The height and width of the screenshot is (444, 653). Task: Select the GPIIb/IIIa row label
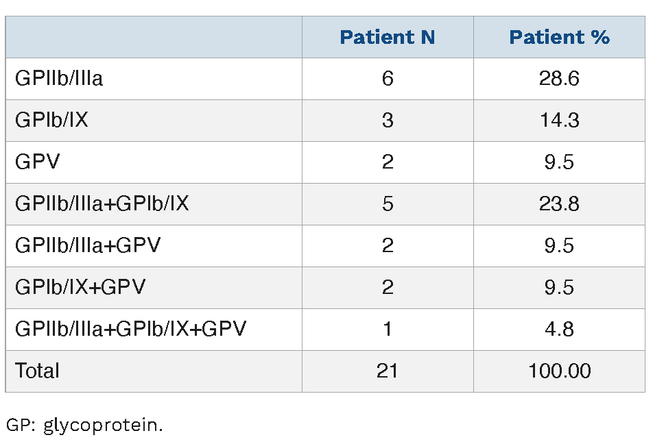click(59, 79)
